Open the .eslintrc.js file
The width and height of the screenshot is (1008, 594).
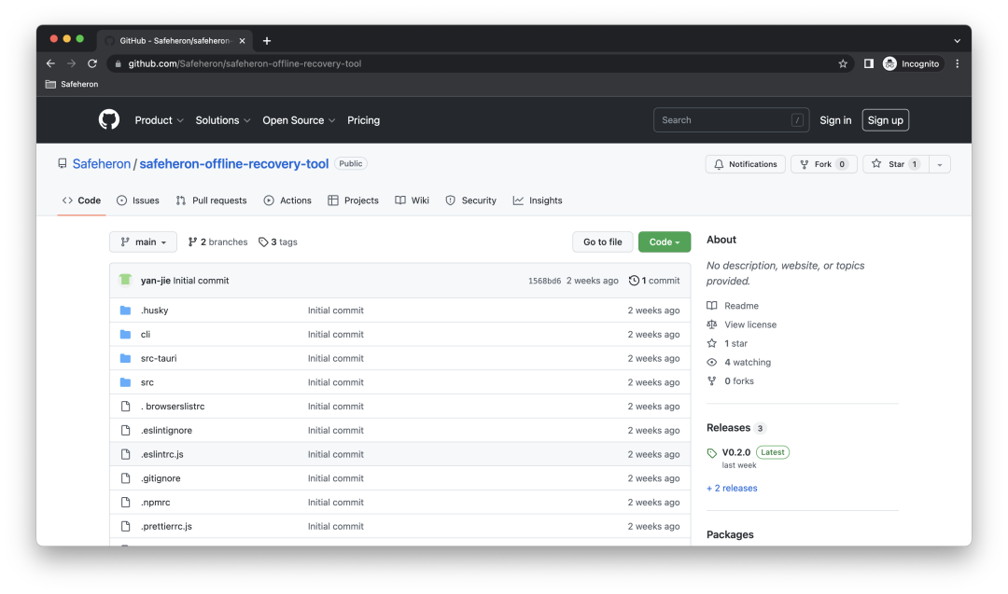click(162, 454)
